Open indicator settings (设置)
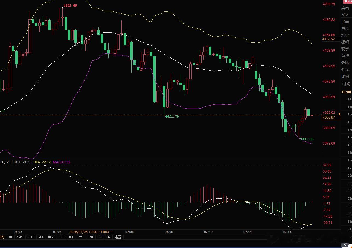 (x=118, y=237)
